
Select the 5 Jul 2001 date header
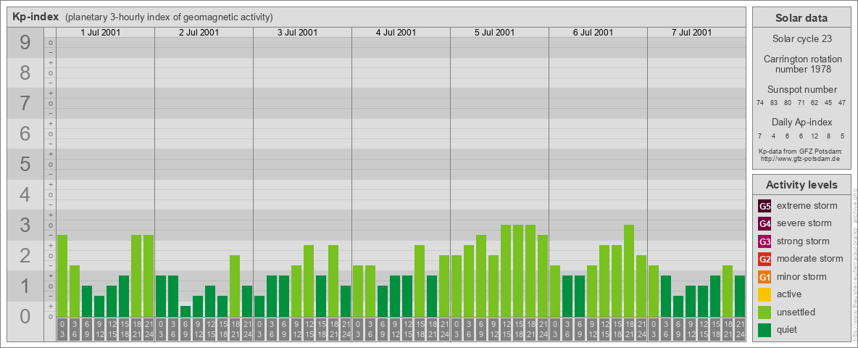(x=494, y=33)
